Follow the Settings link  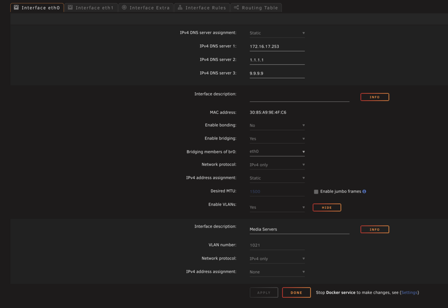[x=409, y=293]
